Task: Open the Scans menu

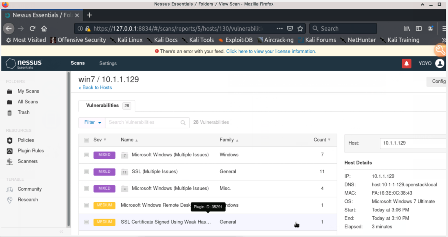Action: [x=77, y=63]
